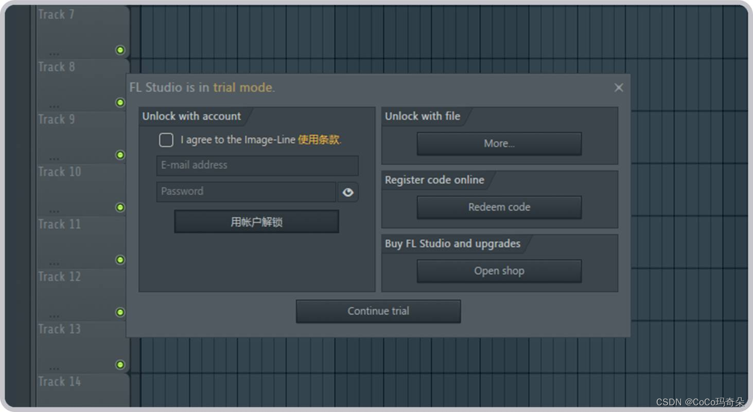Screen dimensions: 753x412
Task: Mute Track 10 with its green LED
Action: pos(120,207)
